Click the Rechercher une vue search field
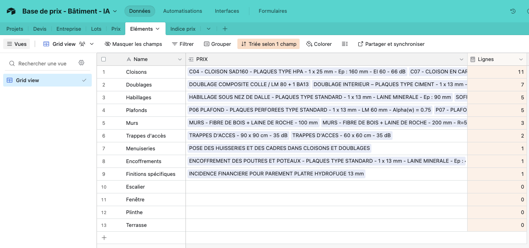 click(x=42, y=63)
